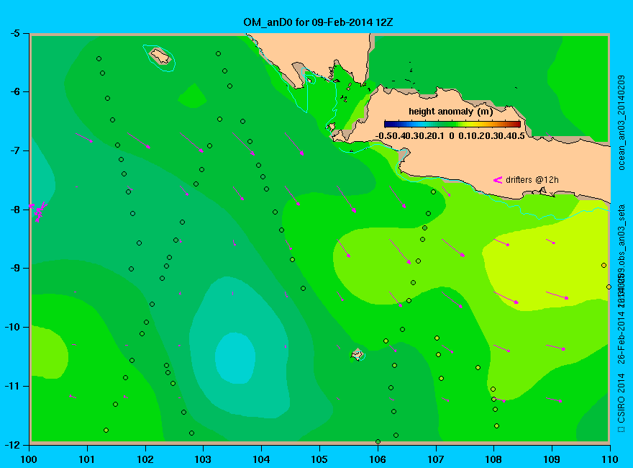
Task: Click the x-axis label '105'
Action: coord(319,459)
